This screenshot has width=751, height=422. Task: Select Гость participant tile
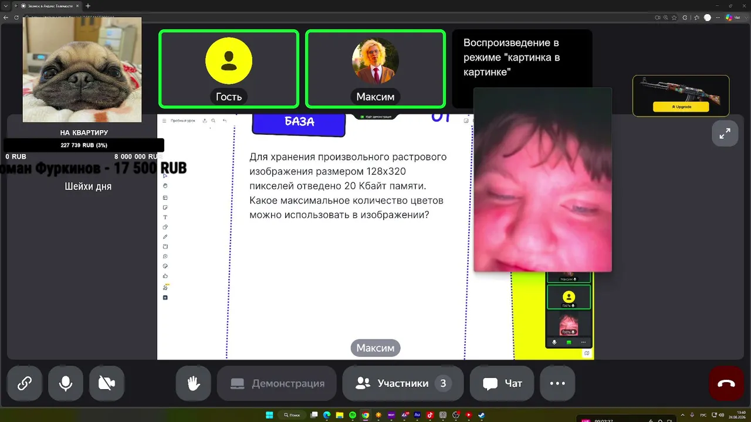229,69
